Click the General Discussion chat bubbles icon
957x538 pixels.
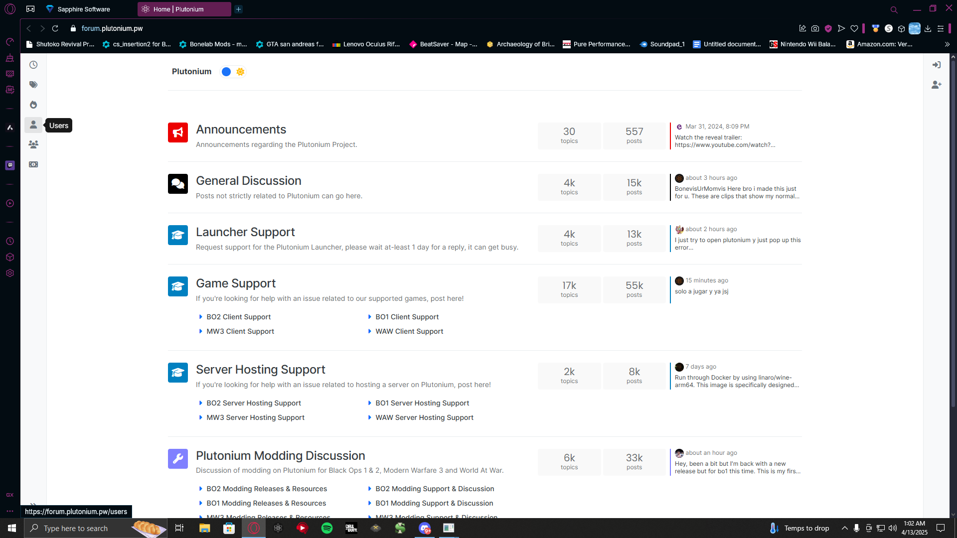[178, 184]
